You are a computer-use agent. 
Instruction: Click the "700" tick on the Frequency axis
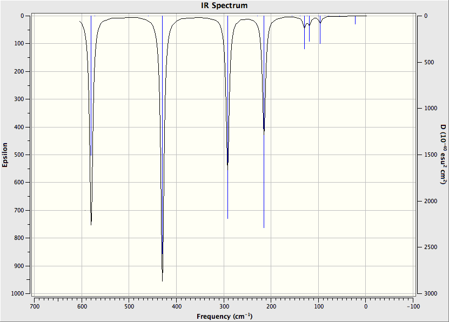tap(35, 306)
